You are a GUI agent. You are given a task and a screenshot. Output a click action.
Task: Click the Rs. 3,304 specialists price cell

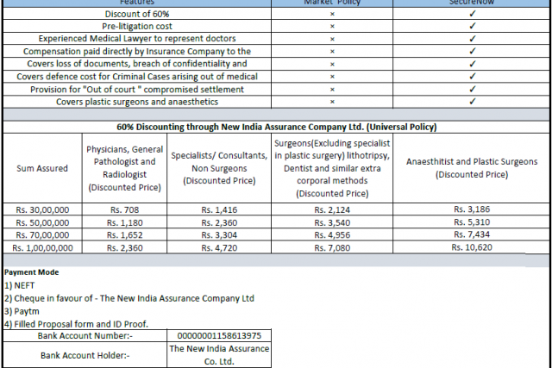pos(219,234)
